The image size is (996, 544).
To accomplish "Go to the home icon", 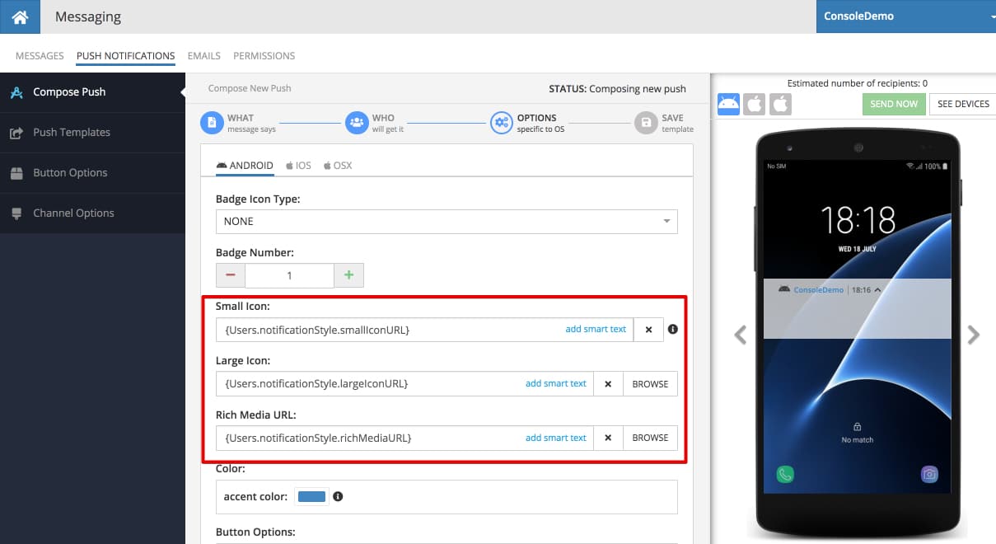I will coord(21,16).
